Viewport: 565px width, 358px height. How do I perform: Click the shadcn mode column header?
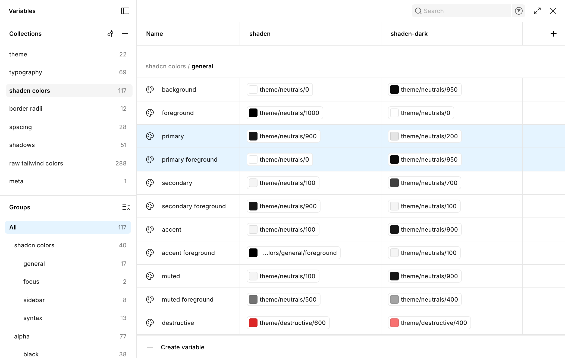pyautogui.click(x=310, y=34)
